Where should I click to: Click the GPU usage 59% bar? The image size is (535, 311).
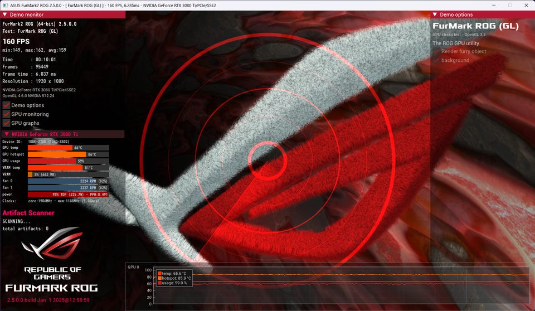(68, 161)
